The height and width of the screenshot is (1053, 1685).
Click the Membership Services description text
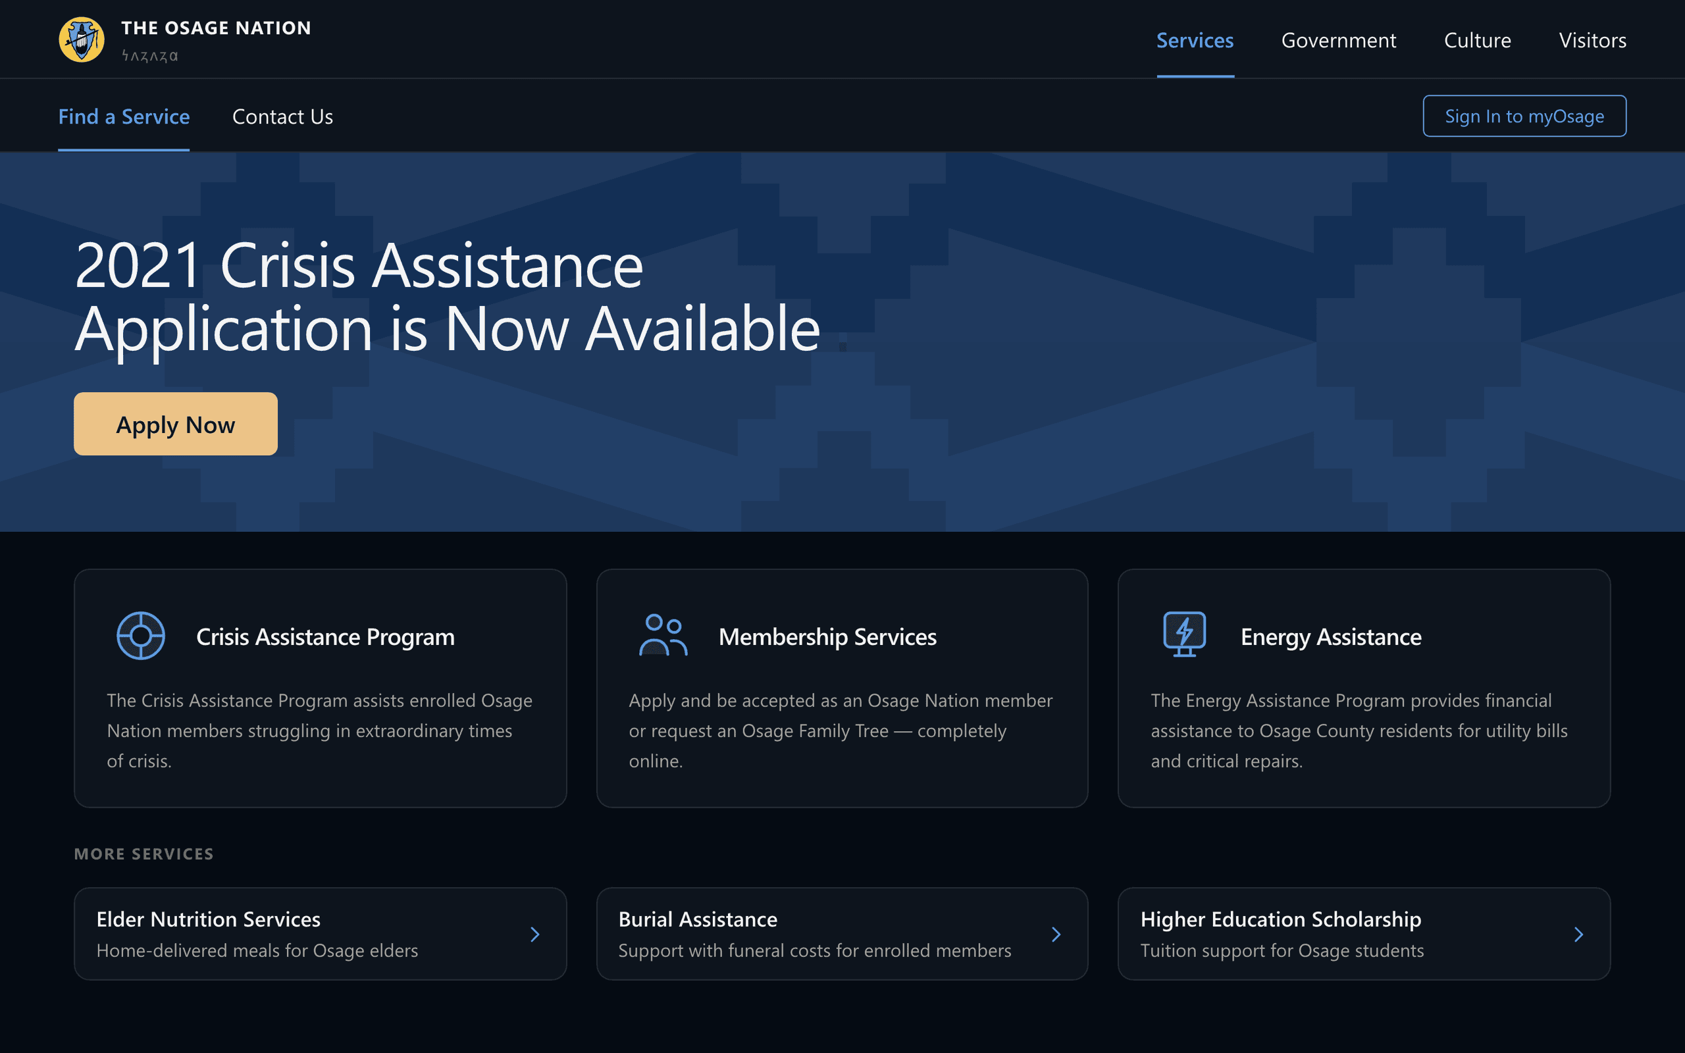(x=841, y=731)
